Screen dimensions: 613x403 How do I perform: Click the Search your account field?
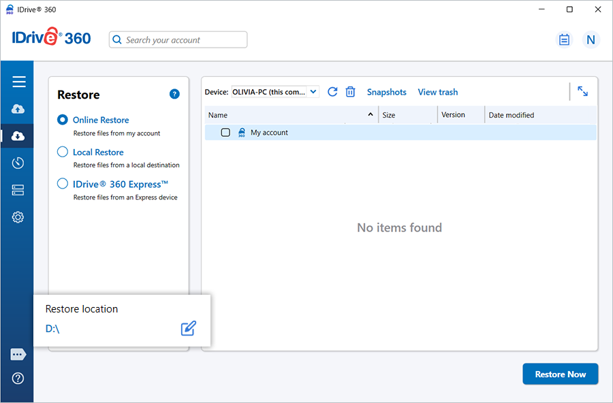(x=178, y=40)
